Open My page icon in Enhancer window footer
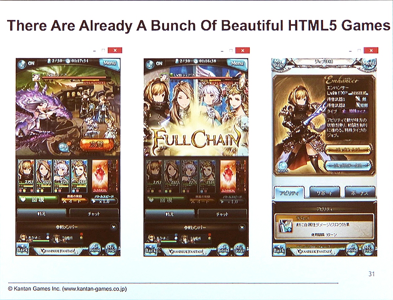The height and width of the screenshot is (300, 393). (x=368, y=249)
